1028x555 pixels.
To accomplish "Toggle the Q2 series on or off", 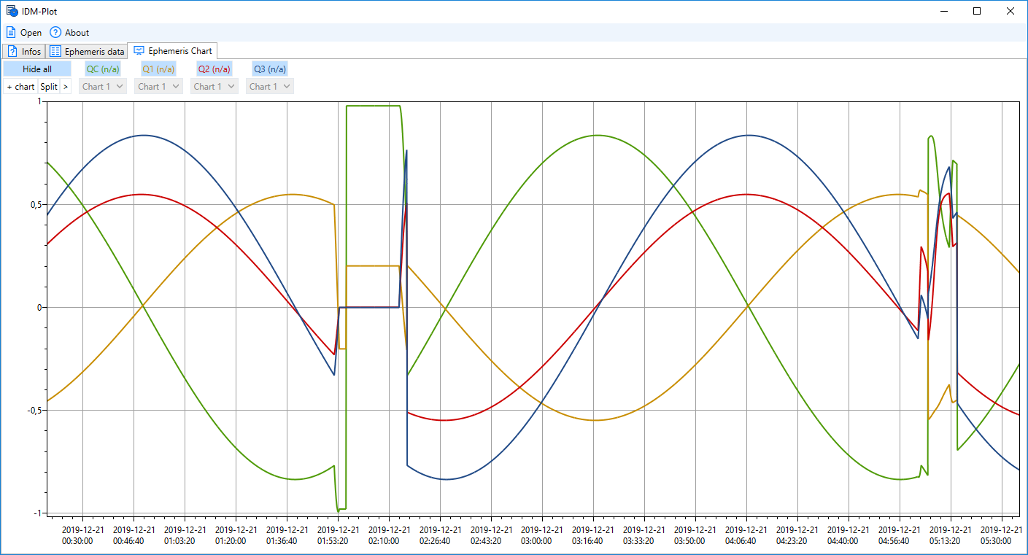I will pos(214,69).
